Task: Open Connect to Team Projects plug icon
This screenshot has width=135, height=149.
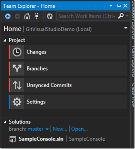Action: tap(37, 16)
